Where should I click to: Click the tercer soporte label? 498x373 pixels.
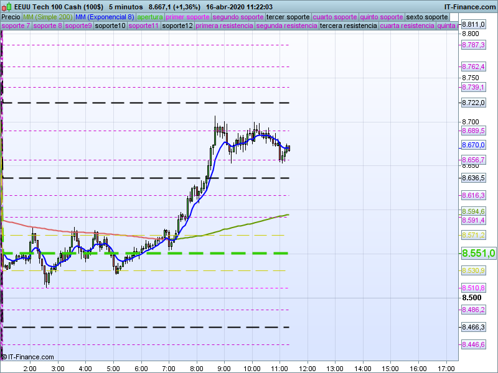tap(288, 17)
